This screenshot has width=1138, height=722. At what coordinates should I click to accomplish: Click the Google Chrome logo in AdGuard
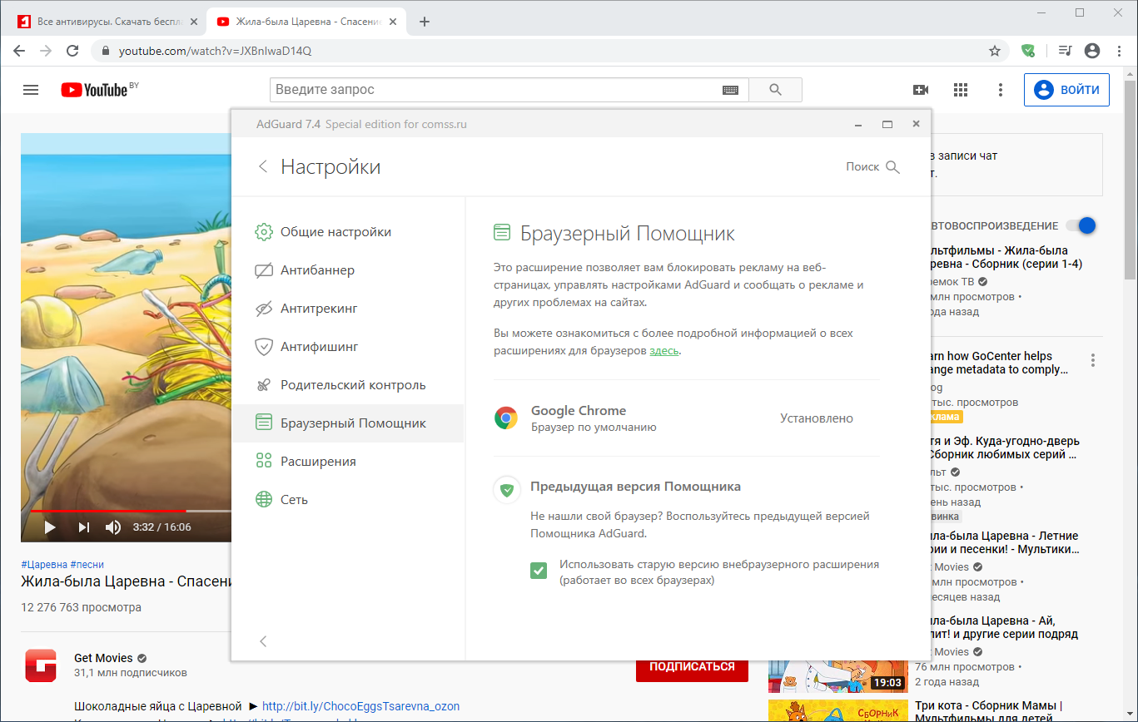point(506,418)
